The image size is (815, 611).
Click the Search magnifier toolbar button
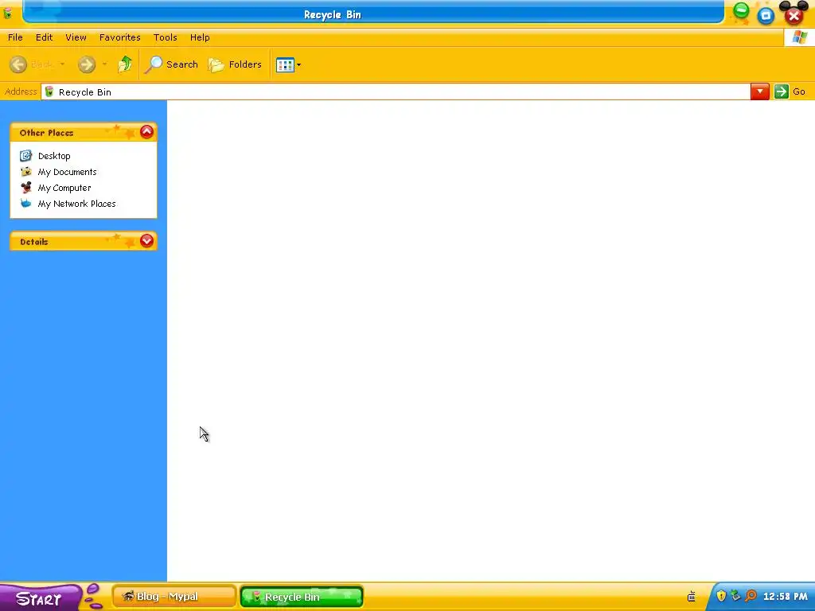pyautogui.click(x=171, y=64)
